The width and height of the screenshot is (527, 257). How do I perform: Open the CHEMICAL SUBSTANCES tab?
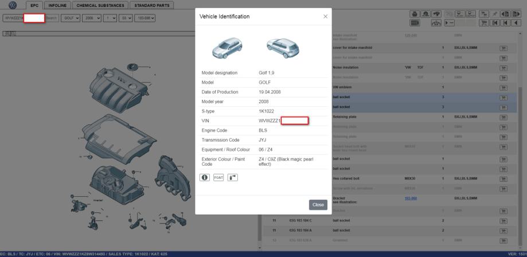pyautogui.click(x=100, y=5)
